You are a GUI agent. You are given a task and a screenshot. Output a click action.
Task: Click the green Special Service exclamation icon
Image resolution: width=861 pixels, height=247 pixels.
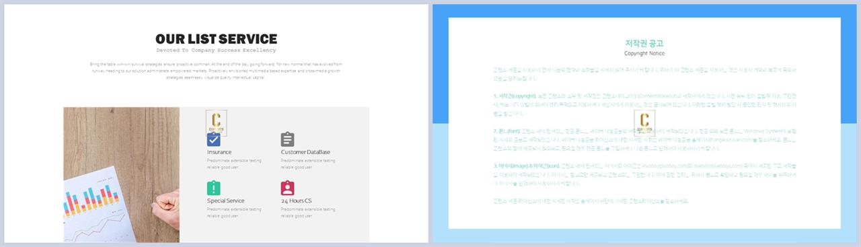pos(213,188)
